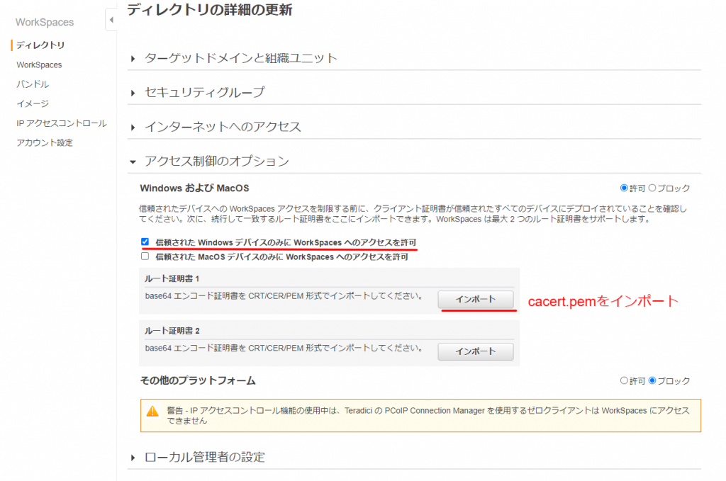The image size is (726, 481).
Task: Click the Teradici PCoIP warning message text
Action: 428,415
